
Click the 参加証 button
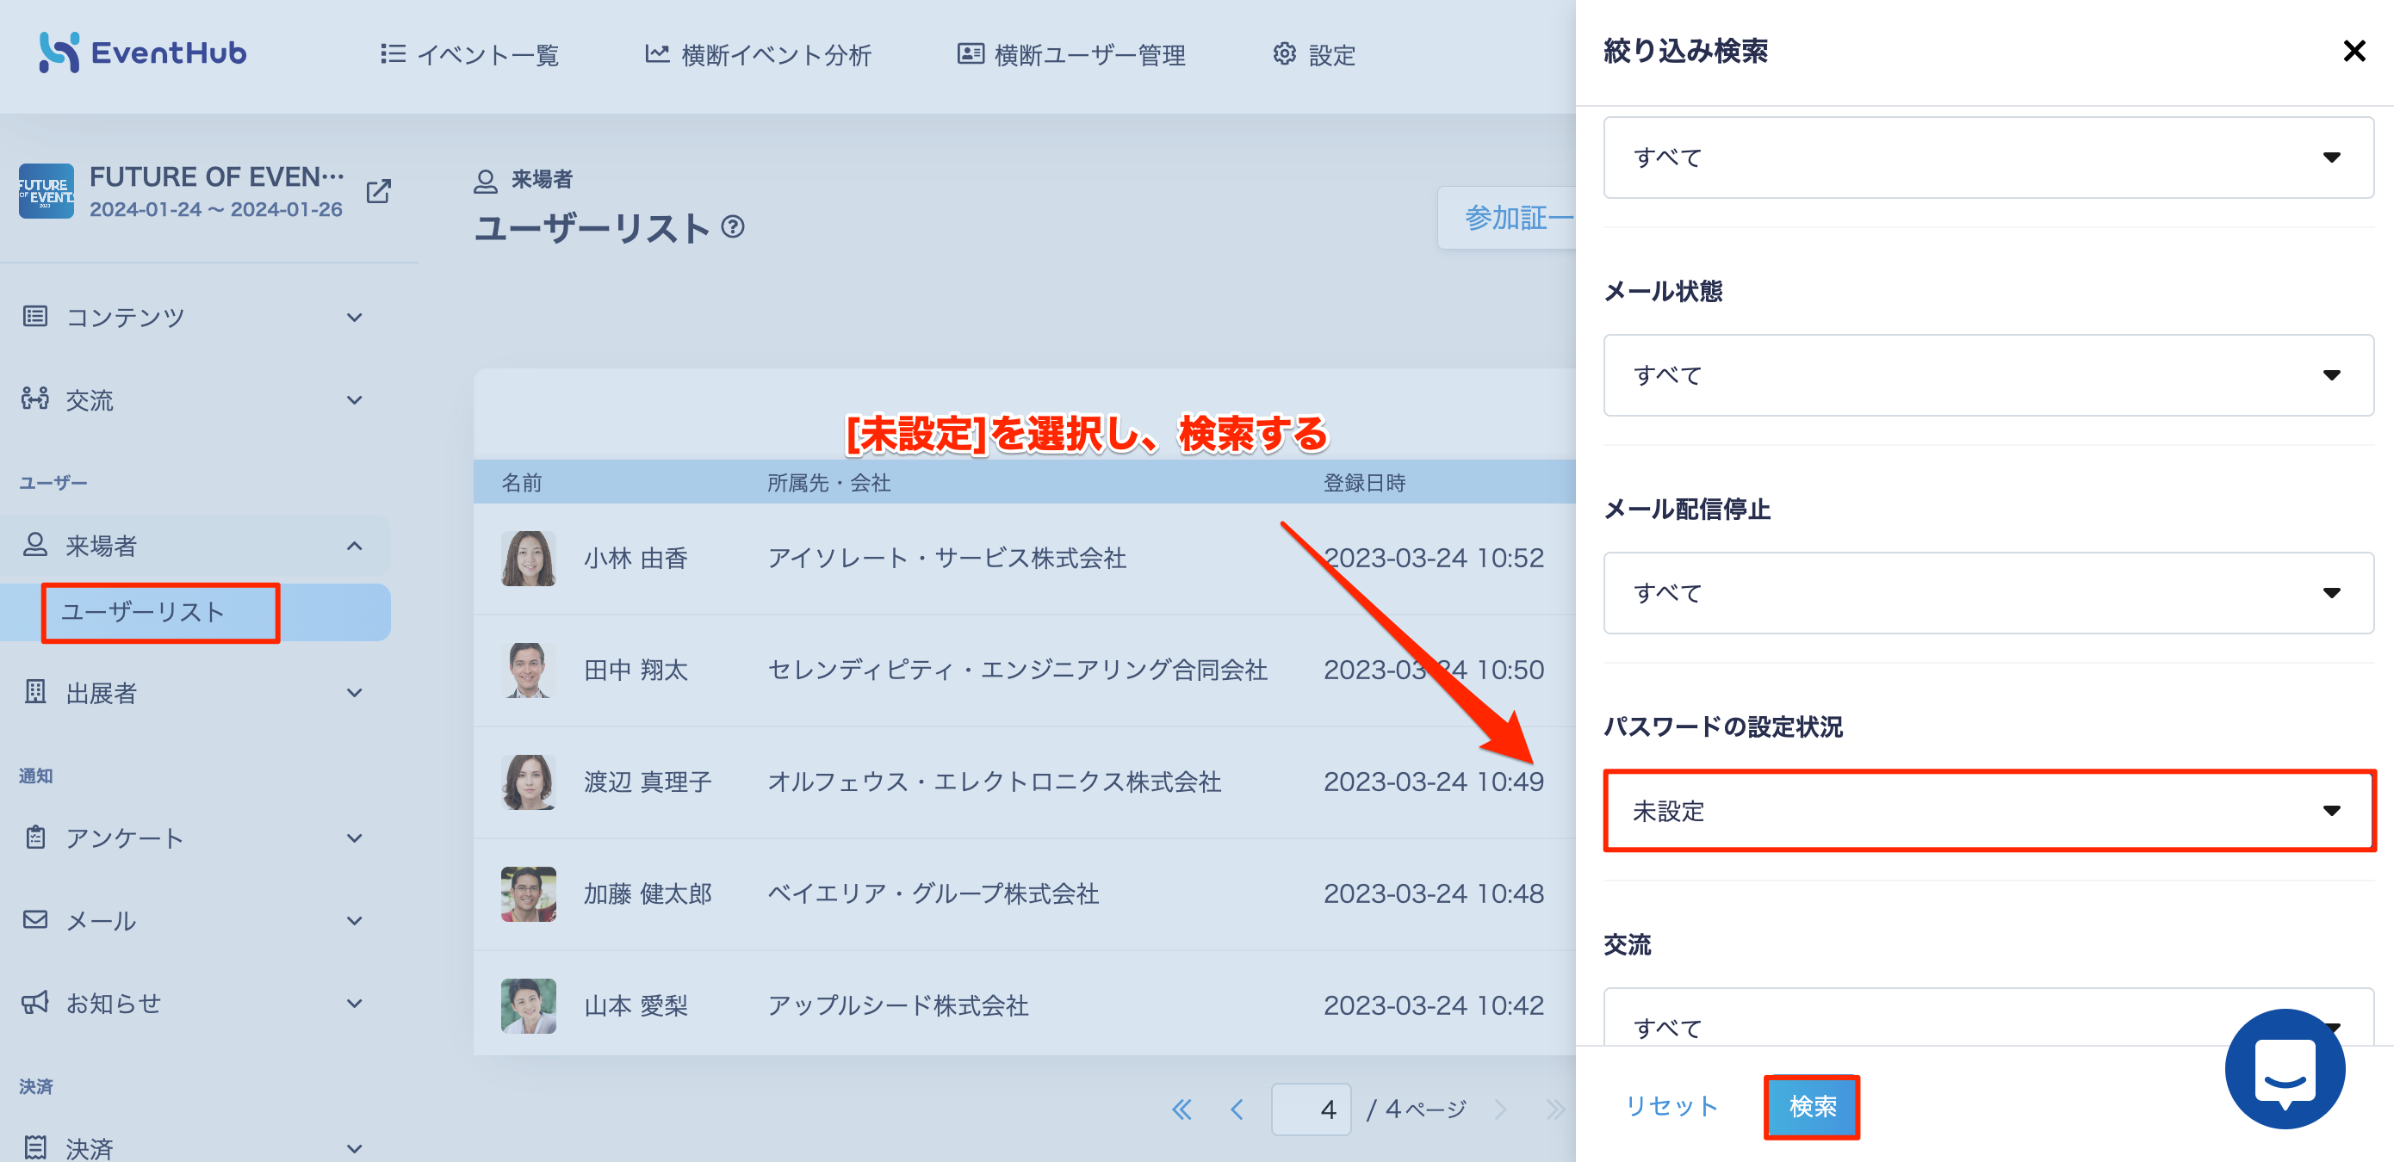(1506, 219)
